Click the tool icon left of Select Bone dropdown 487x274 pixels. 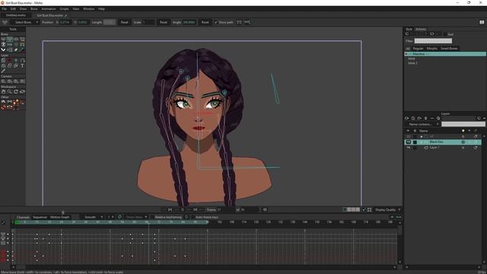[5, 22]
